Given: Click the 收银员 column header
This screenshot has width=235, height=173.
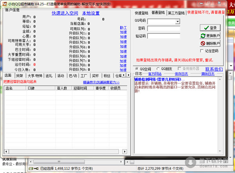Looking at the screenshot, I should (118, 88).
